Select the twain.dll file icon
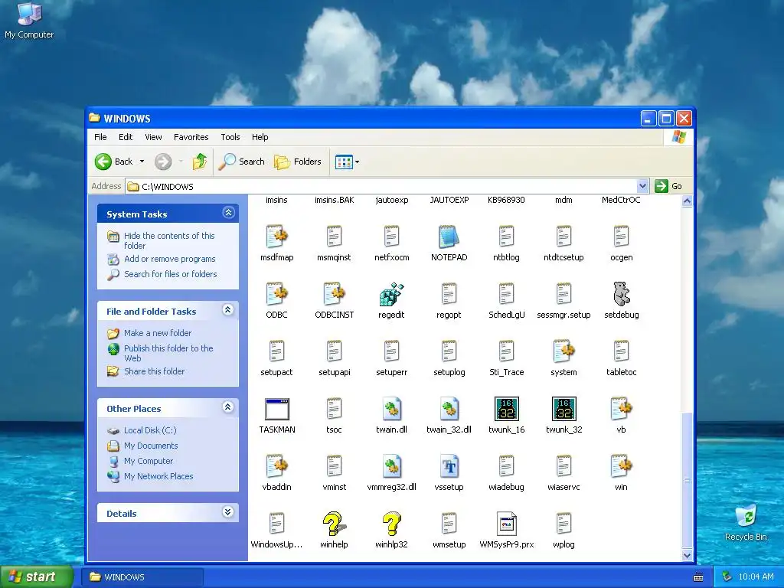 [x=391, y=409]
